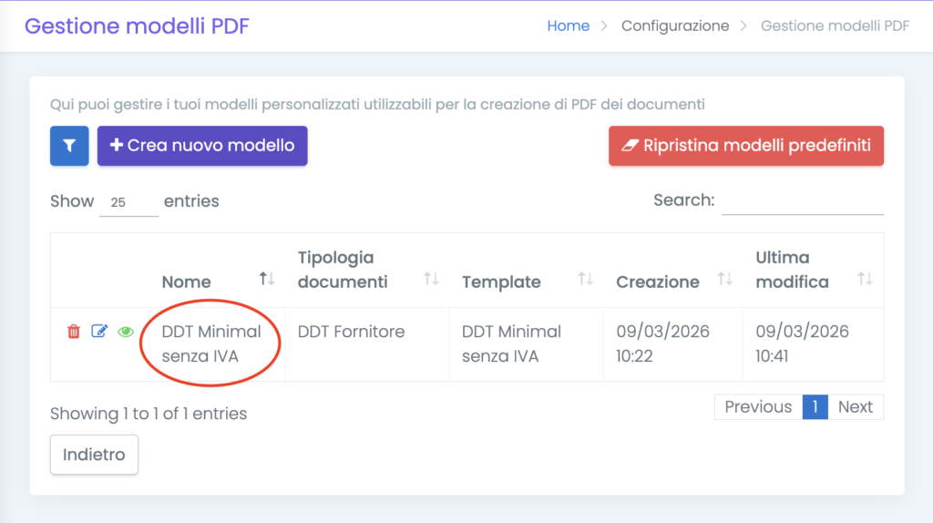Sort by Template column arrows
This screenshot has width=933, height=523.
(586, 279)
